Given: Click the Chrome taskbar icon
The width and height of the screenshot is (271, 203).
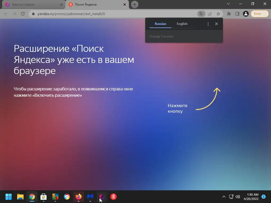Looking at the screenshot, I should point(32,197).
